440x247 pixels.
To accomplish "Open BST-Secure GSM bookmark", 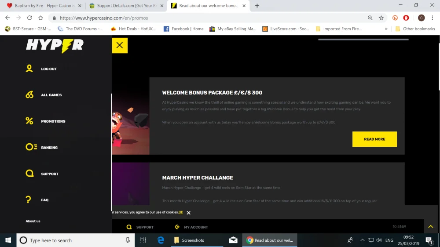I will coord(28,29).
